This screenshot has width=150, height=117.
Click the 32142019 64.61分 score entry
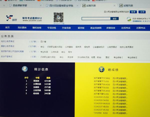pyautogui.click(x=111, y=104)
